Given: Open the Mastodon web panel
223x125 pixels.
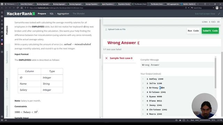Looking at the screenshot, I should (2, 40).
